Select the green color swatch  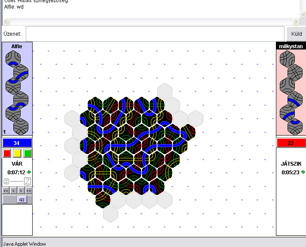[x=28, y=153]
